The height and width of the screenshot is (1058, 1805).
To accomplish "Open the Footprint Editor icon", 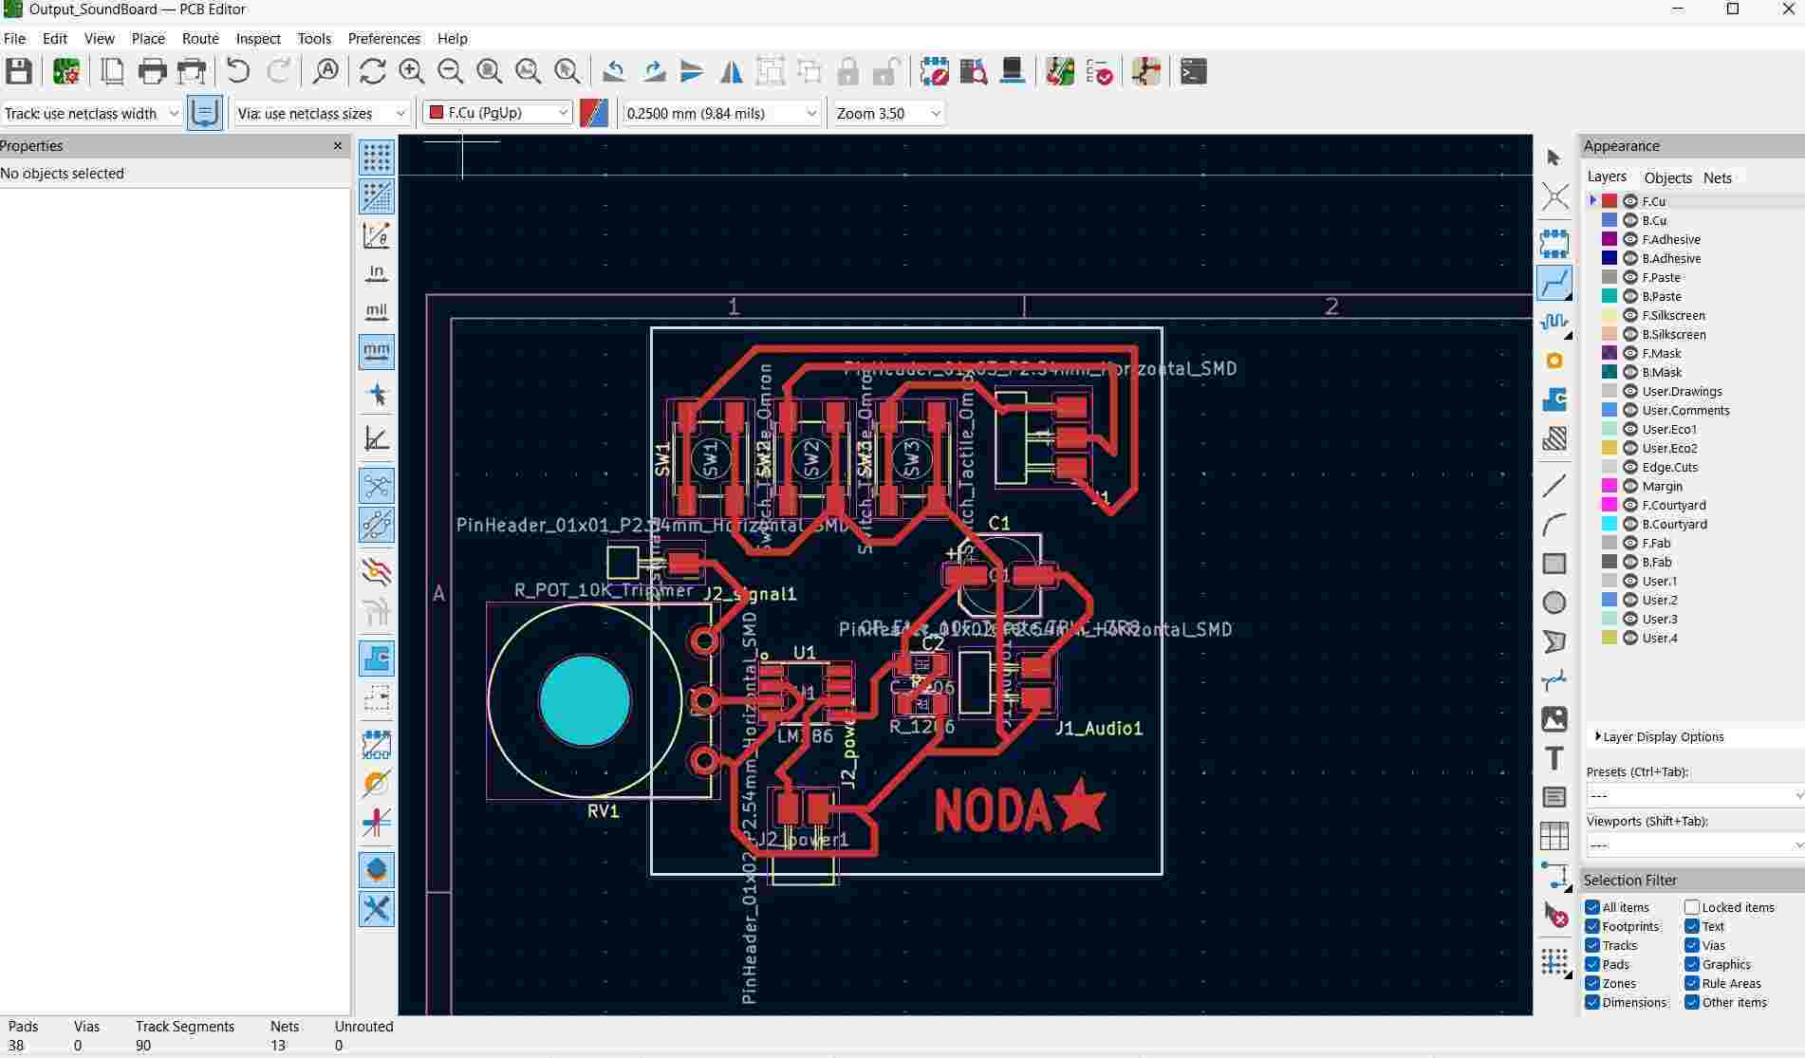I will 934,72.
